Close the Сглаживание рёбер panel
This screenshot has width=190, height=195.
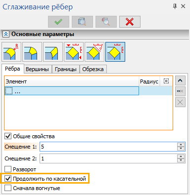[x=183, y=6]
